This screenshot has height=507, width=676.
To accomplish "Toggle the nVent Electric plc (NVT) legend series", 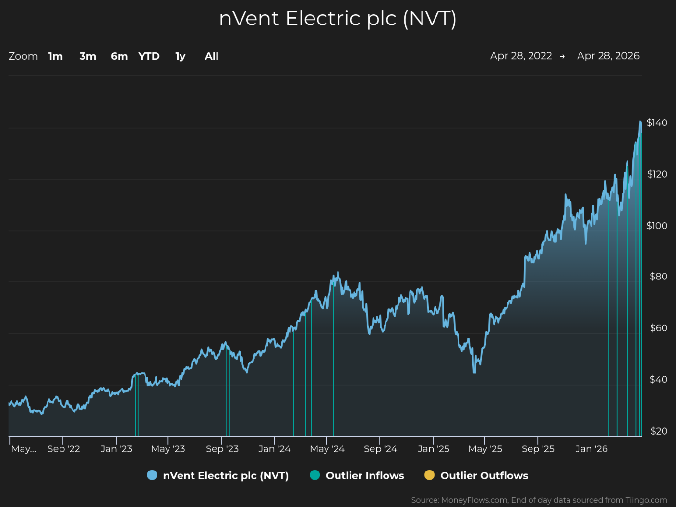I will (x=218, y=475).
